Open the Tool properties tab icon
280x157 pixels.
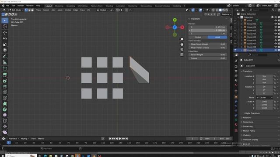pyautogui.click(x=236, y=61)
